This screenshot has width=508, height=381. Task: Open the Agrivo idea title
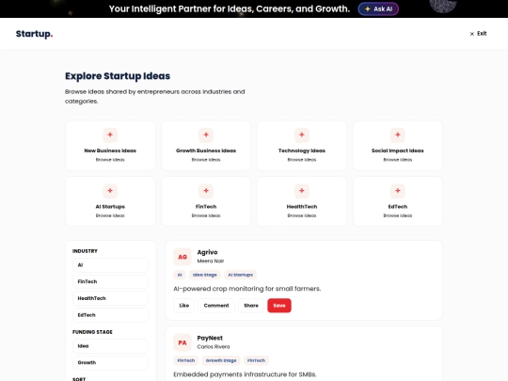coord(207,252)
